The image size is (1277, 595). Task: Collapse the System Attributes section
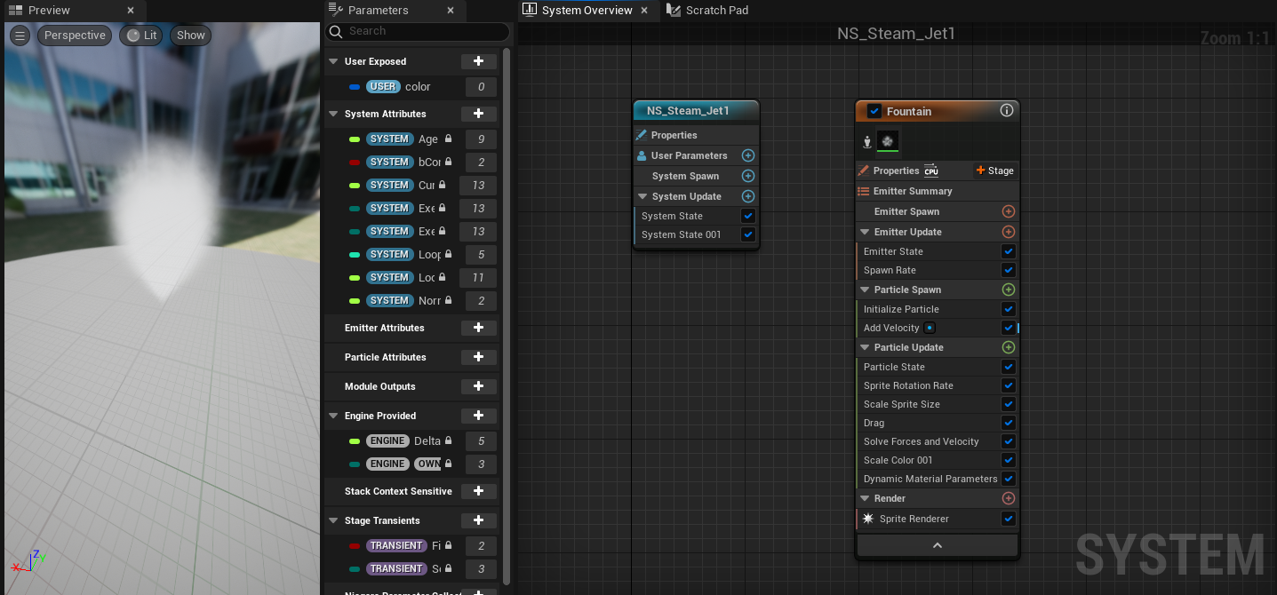point(334,114)
